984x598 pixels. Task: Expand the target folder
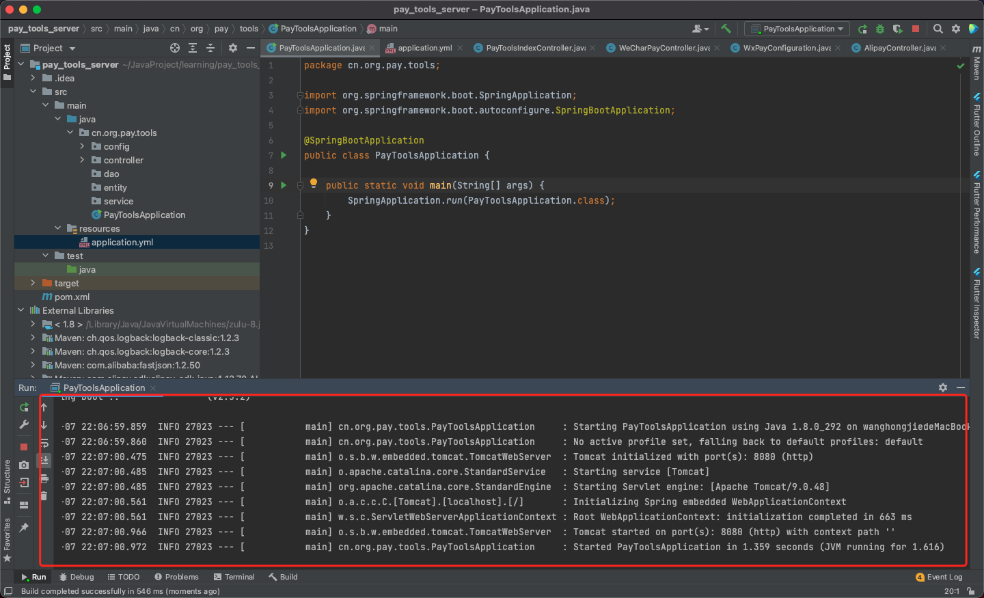pyautogui.click(x=33, y=283)
